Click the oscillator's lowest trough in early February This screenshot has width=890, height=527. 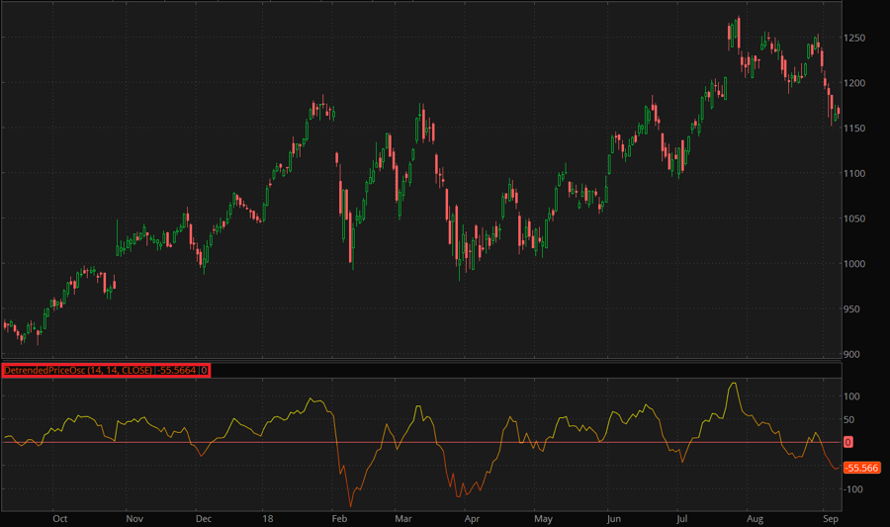(350, 506)
